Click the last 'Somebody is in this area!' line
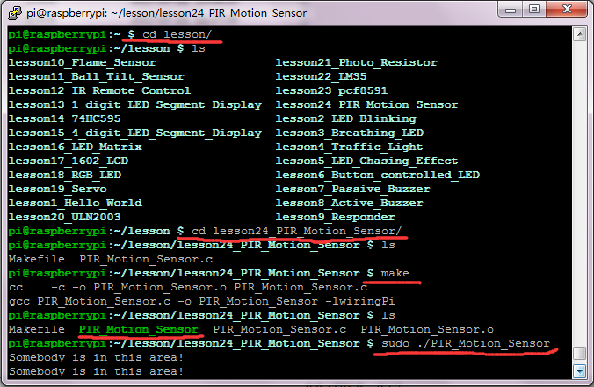The height and width of the screenshot is (387, 594). click(97, 371)
